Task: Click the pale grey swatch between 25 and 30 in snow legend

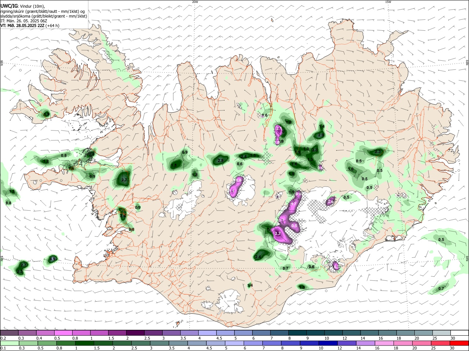Action: coord(441,333)
